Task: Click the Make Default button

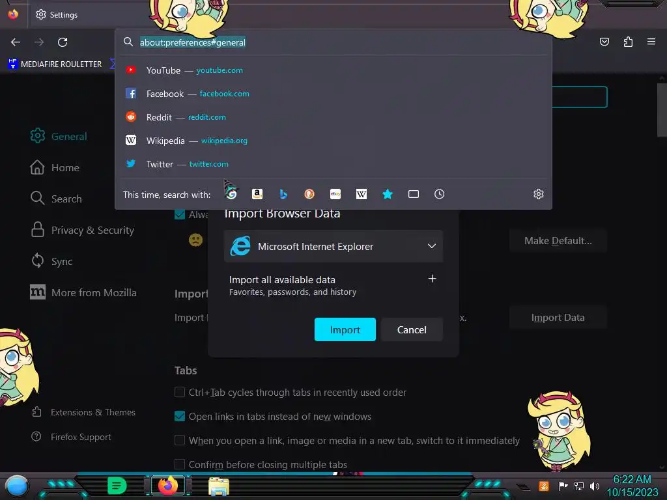Action: [x=558, y=241]
